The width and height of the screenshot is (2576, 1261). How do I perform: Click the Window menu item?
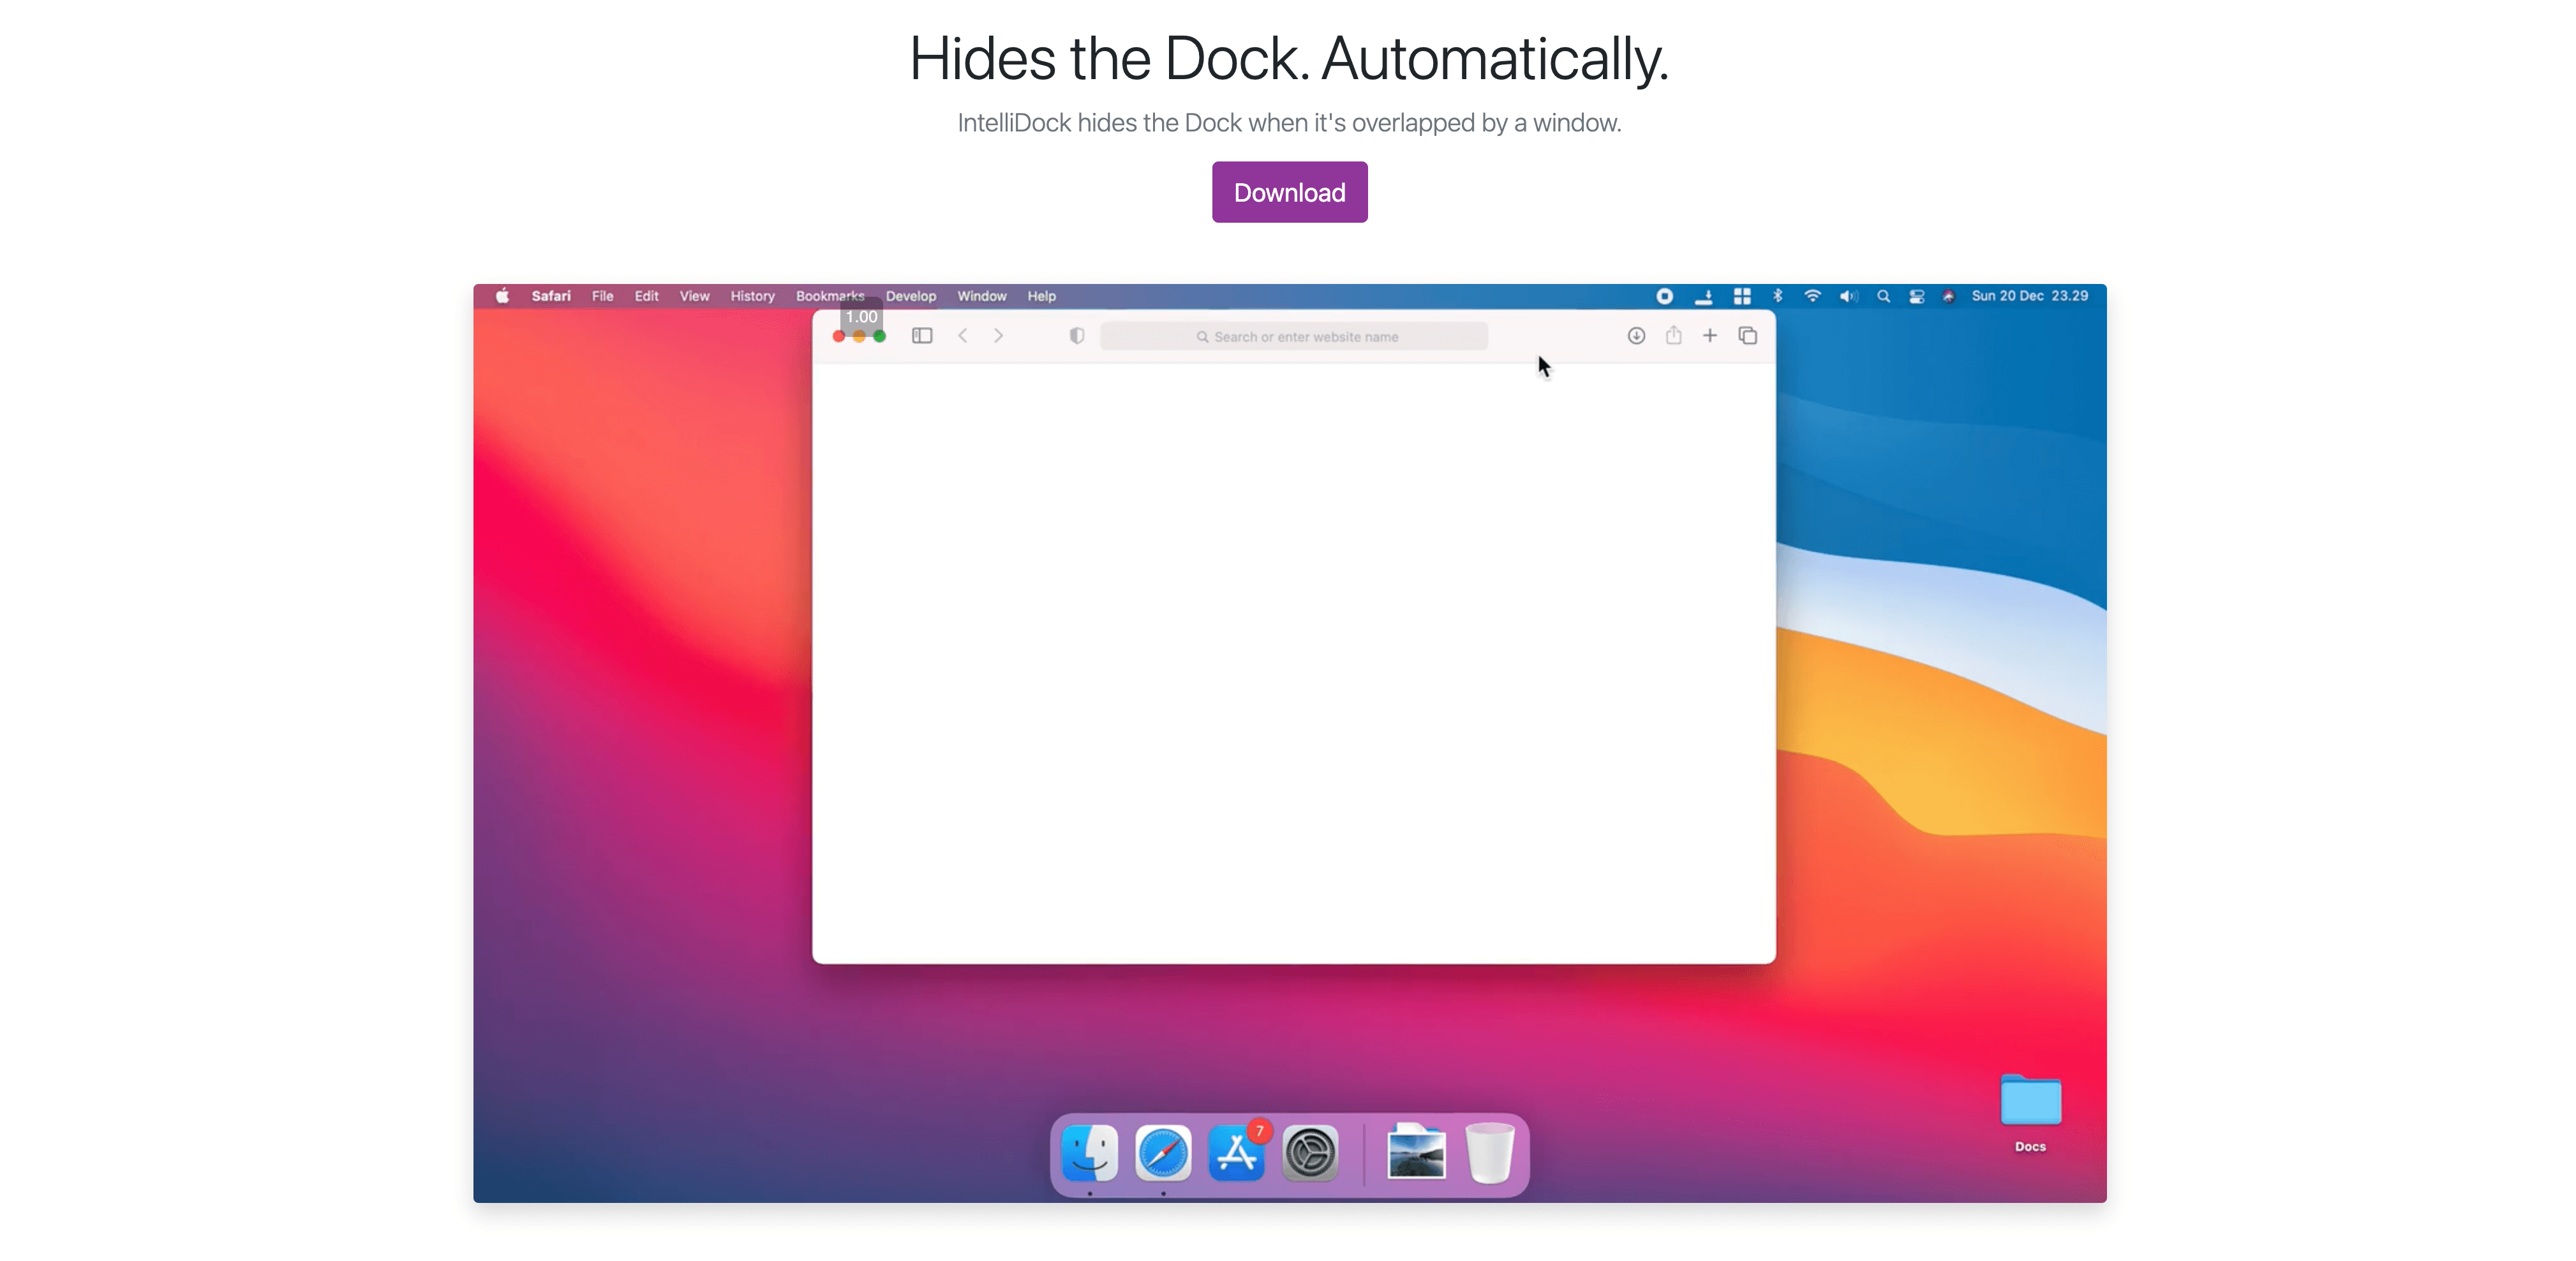point(981,296)
